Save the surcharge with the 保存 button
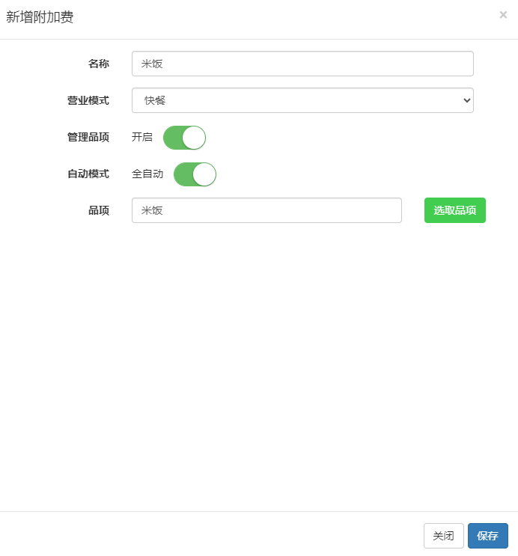 pyautogui.click(x=488, y=536)
